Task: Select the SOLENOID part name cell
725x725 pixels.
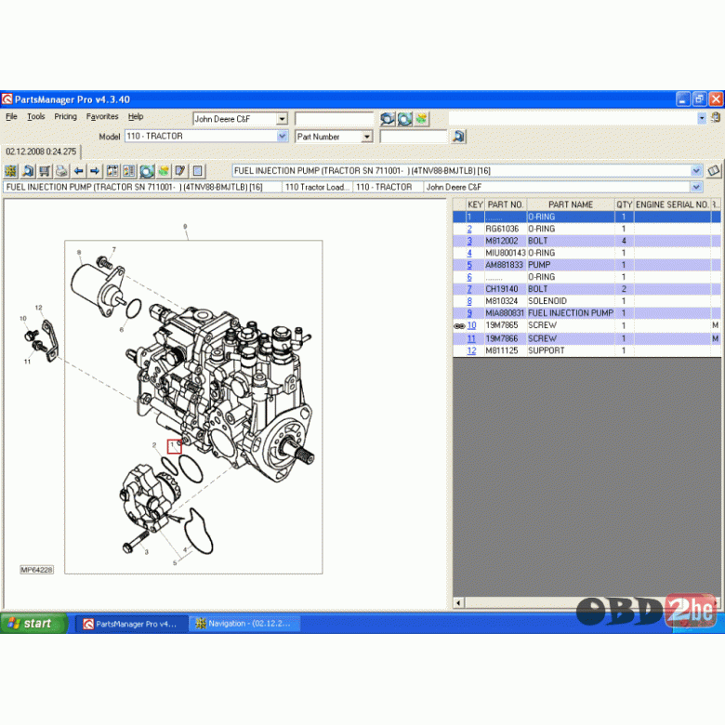Action: [x=571, y=301]
